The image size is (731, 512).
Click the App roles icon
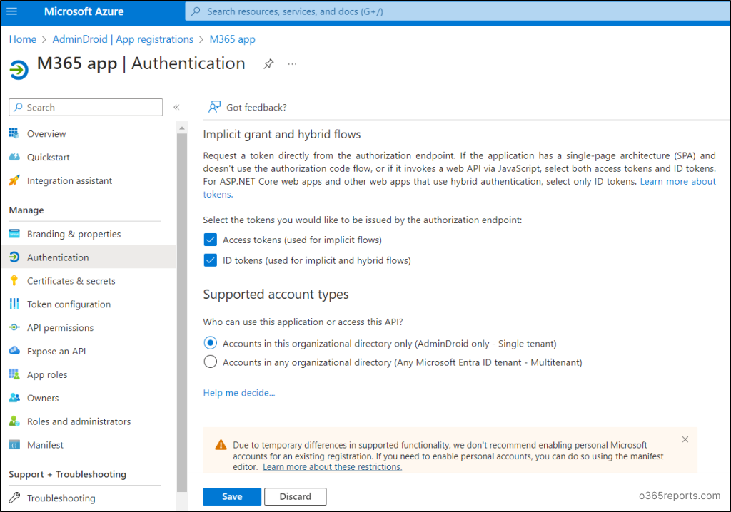(14, 374)
